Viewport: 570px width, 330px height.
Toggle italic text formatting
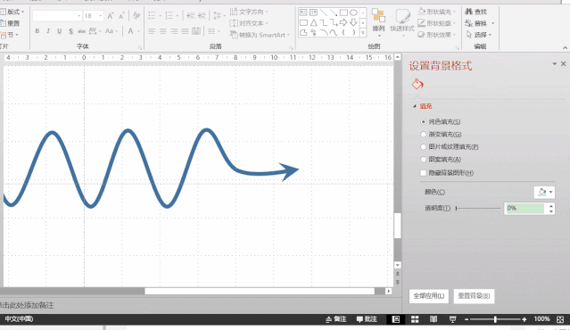pyautogui.click(x=48, y=31)
